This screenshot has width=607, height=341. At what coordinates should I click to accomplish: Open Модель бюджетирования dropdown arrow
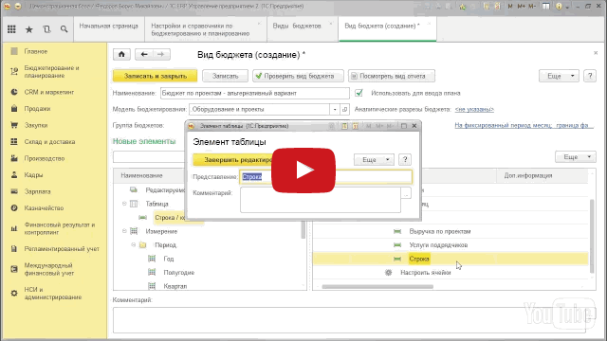[335, 110]
